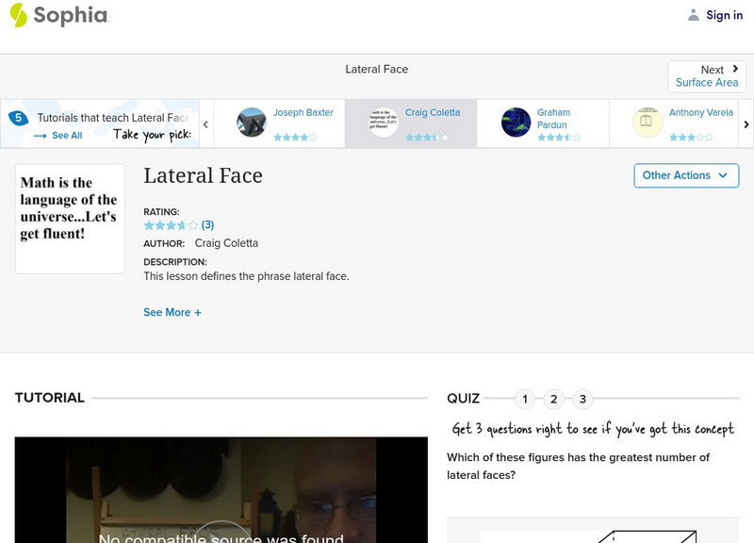Select quiz step 1 indicator
754x543 pixels.
point(525,399)
